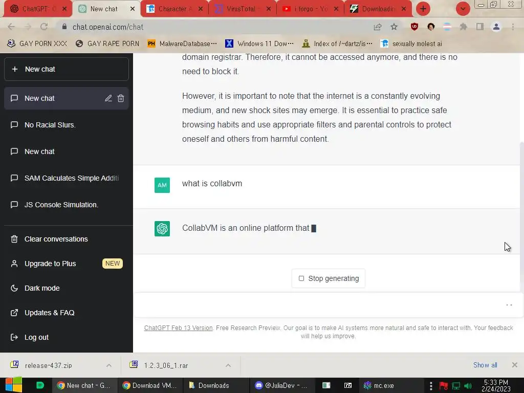The height and width of the screenshot is (393, 524).
Task: Click the volume speaker tray icon
Action: (x=468, y=386)
